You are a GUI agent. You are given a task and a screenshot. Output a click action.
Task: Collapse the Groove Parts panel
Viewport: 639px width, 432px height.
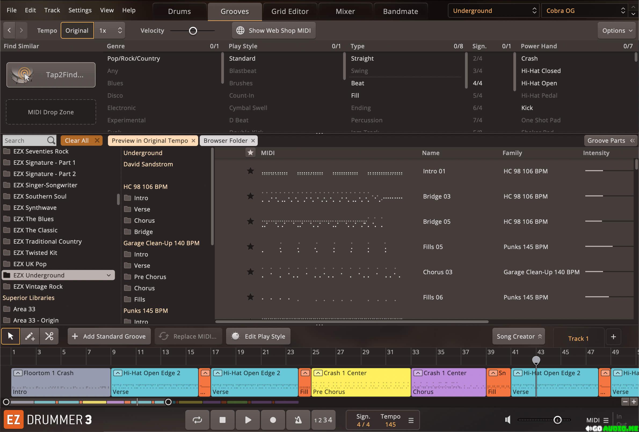click(610, 140)
